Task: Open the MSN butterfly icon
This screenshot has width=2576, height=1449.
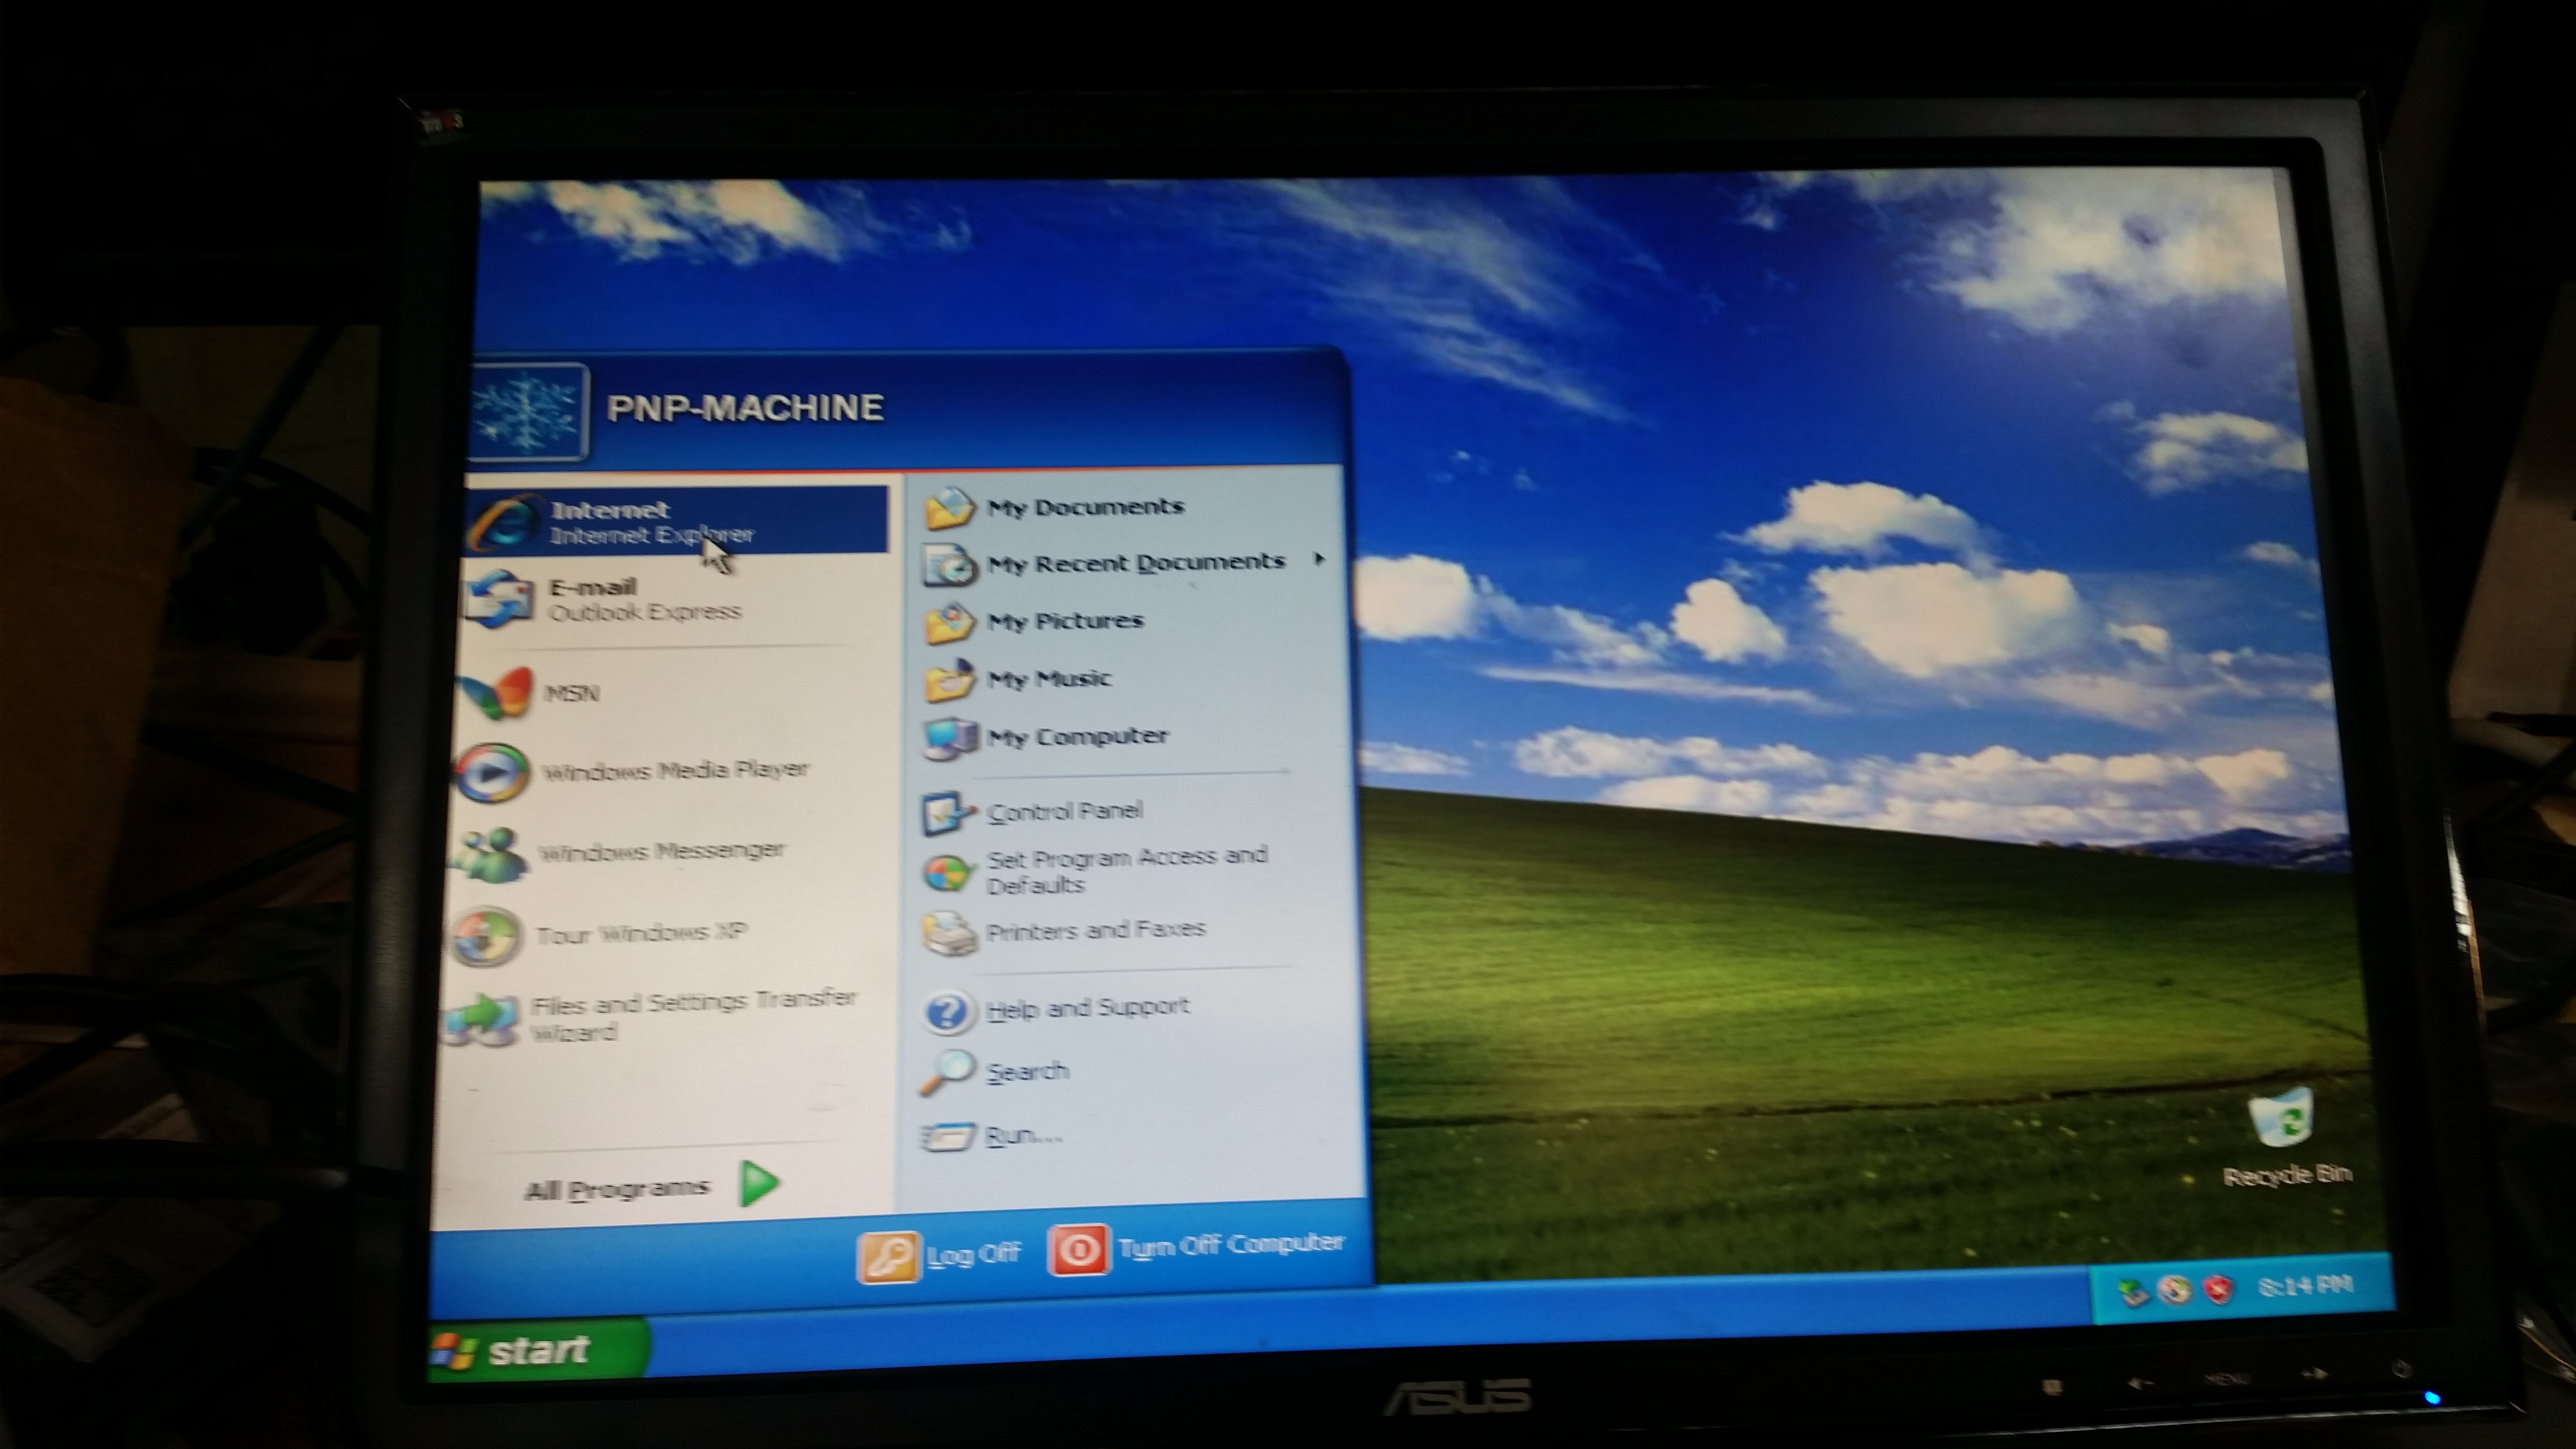Action: 496,693
